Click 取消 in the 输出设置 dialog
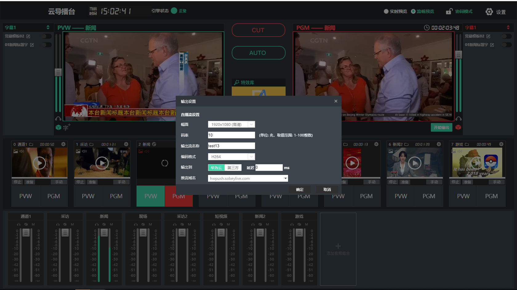This screenshot has height=290, width=517. [327, 190]
